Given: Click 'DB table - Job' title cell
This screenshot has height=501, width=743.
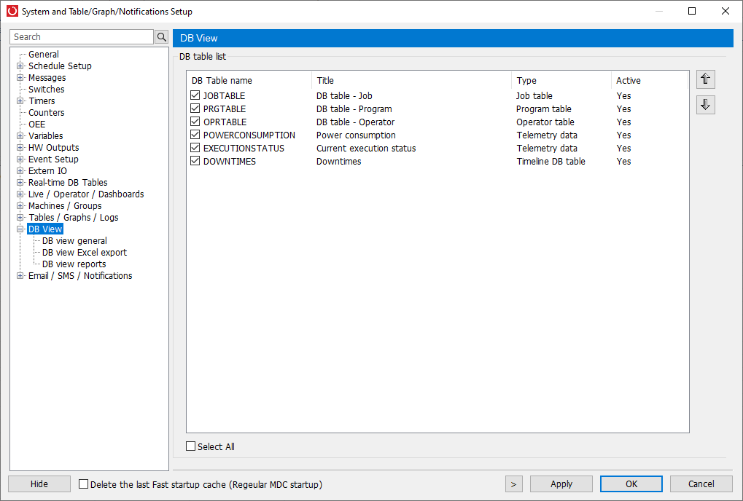Looking at the screenshot, I should click(344, 95).
